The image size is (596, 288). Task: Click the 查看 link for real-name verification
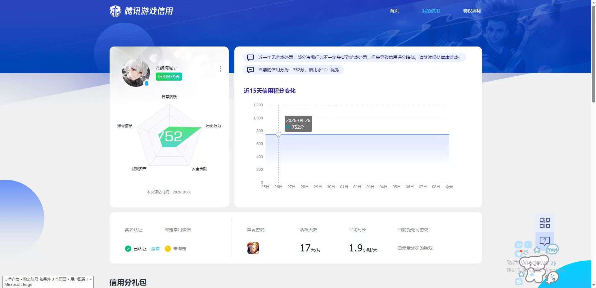coord(155,249)
